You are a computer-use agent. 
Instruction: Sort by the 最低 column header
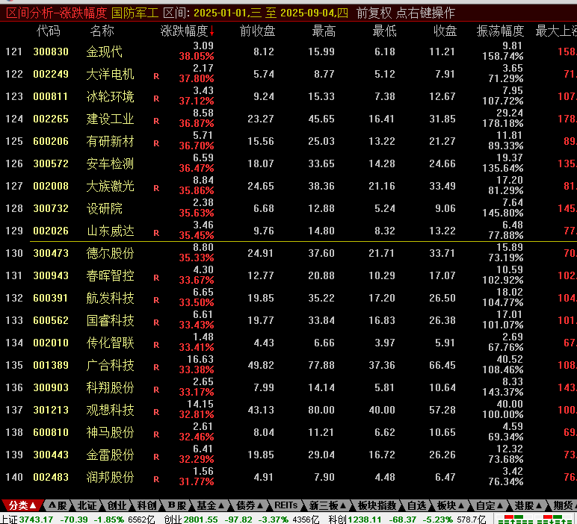[x=384, y=31]
